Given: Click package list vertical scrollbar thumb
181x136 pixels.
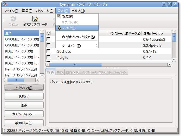Looking at the screenshot, I should pos(174,37).
